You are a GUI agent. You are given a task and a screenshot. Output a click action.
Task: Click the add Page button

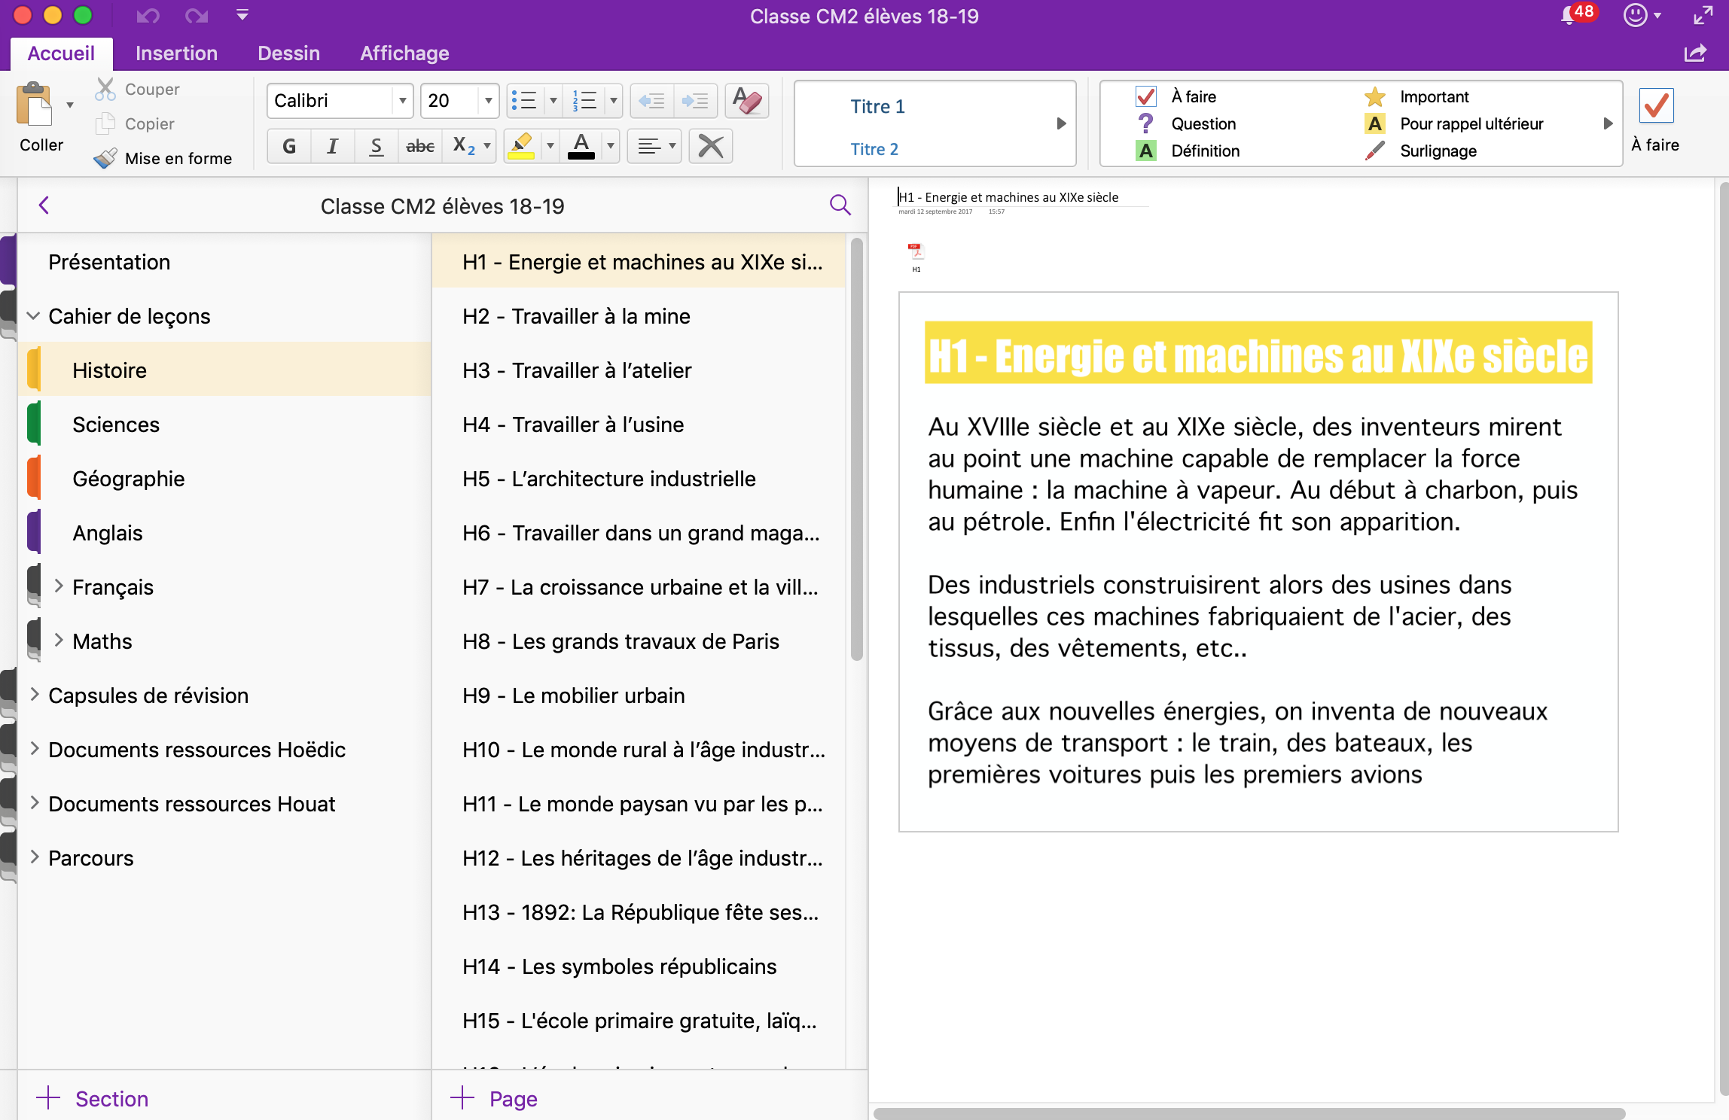coord(494,1098)
